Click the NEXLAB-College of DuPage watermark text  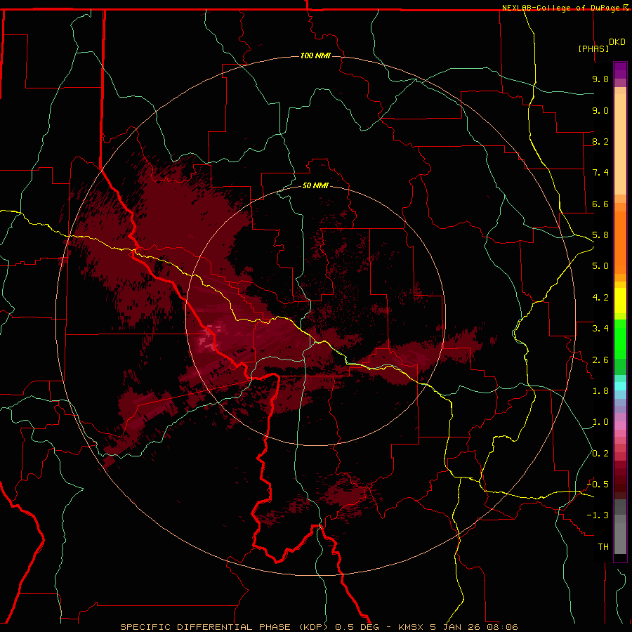[x=562, y=8]
